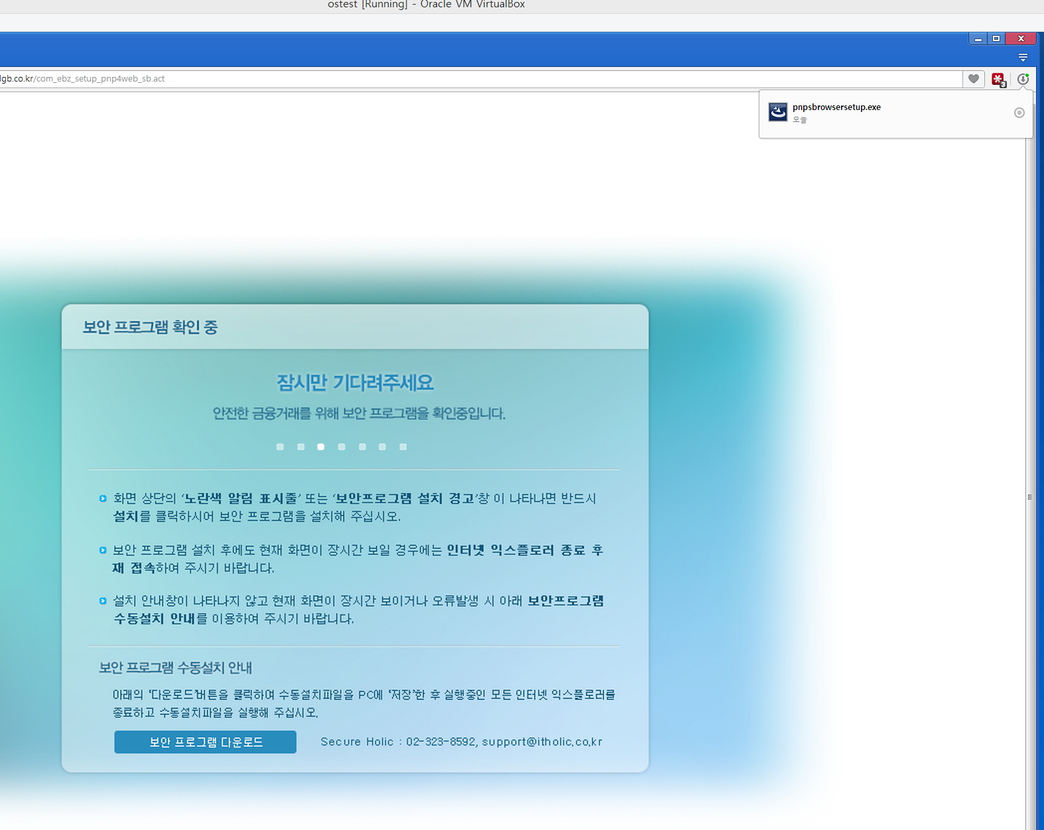
Task: Click the '보안 프로그램 확인 중' panel heading
Action: point(150,327)
